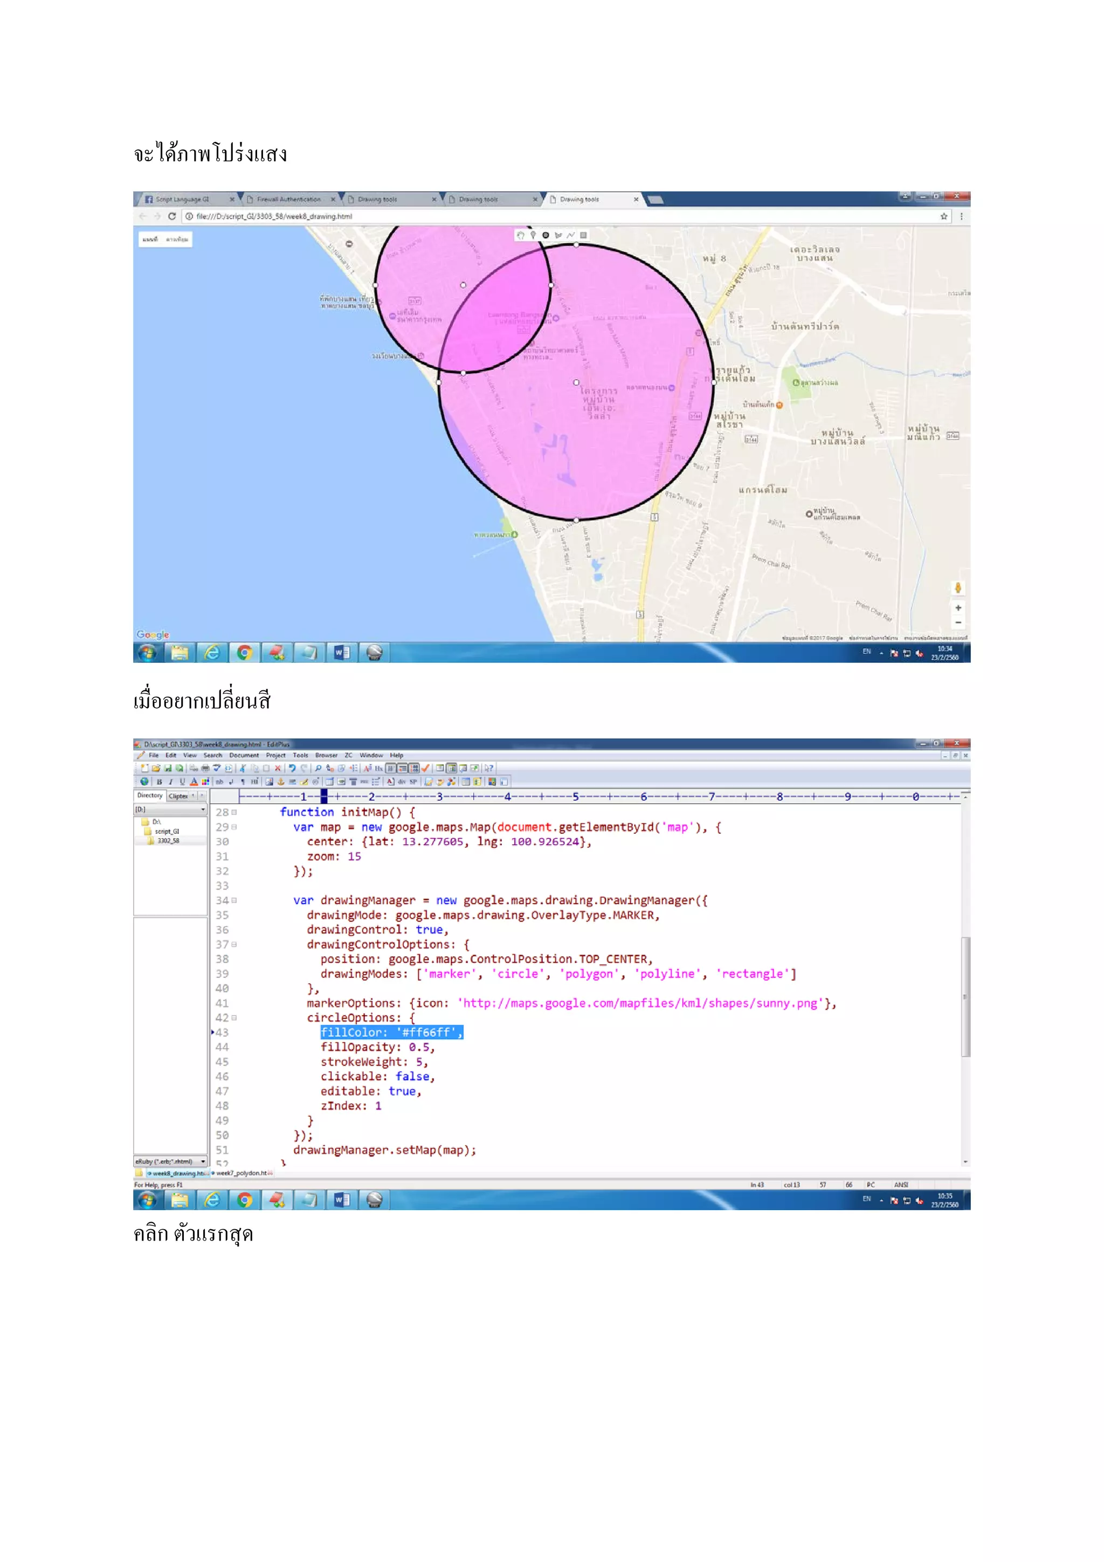The width and height of the screenshot is (1104, 1562).
Task: Open the Document menu in EditPlus
Action: point(243,755)
